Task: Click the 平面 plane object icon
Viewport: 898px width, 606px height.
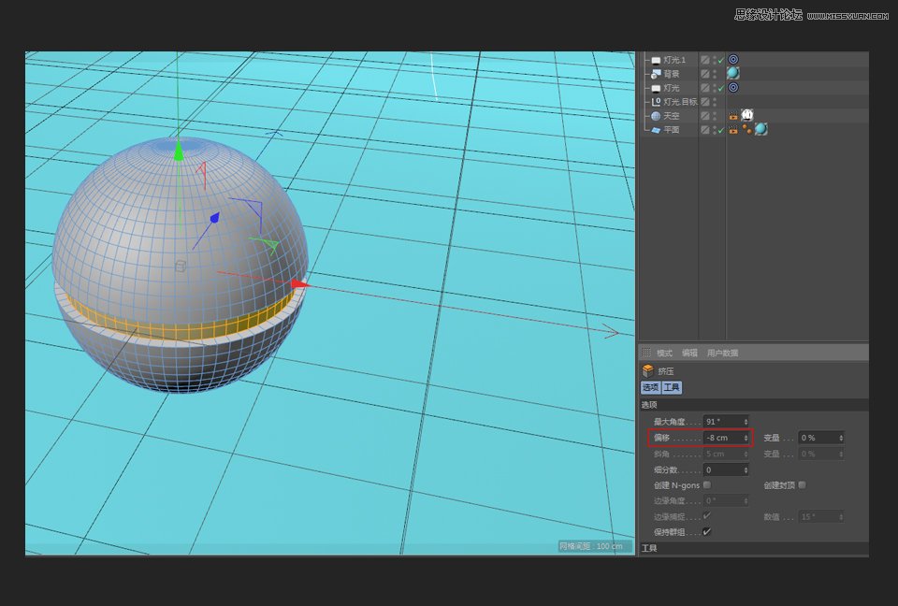Action: (657, 129)
